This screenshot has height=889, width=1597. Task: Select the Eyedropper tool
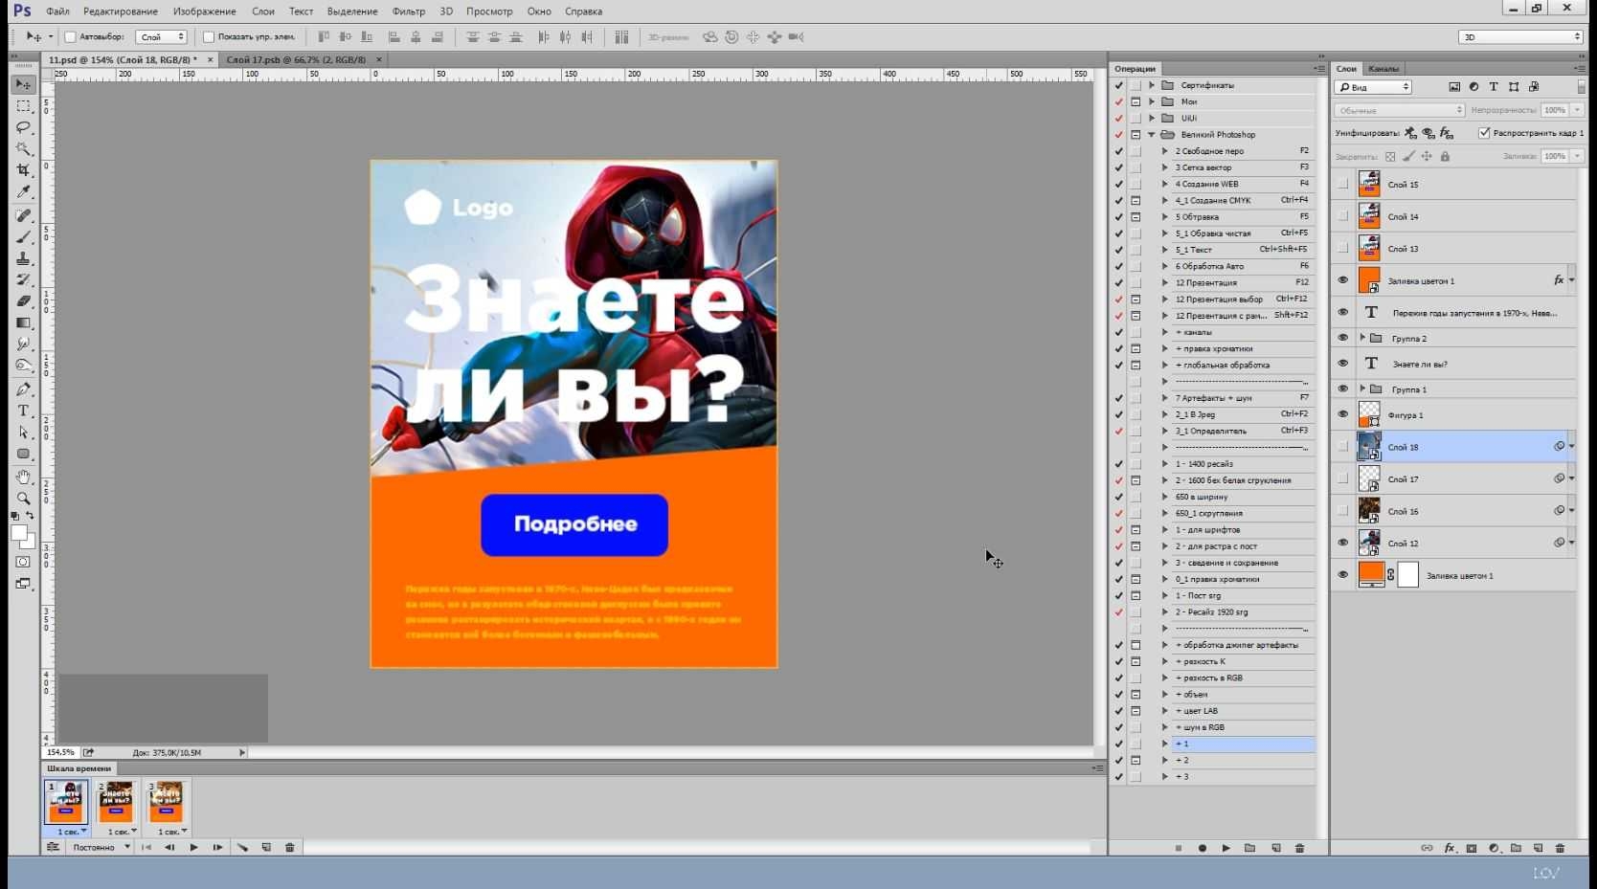tap(23, 192)
